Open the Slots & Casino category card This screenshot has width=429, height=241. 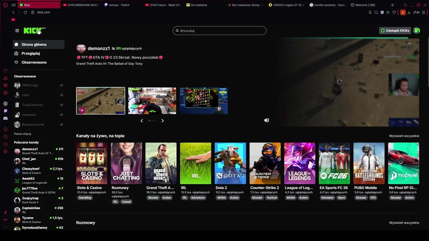(92, 163)
